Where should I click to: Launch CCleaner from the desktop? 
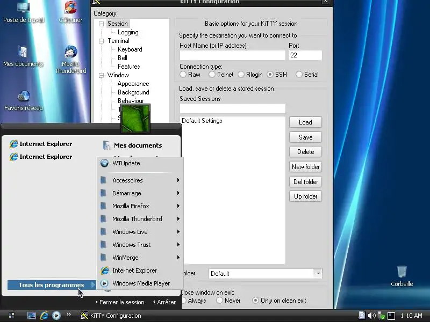70,11
